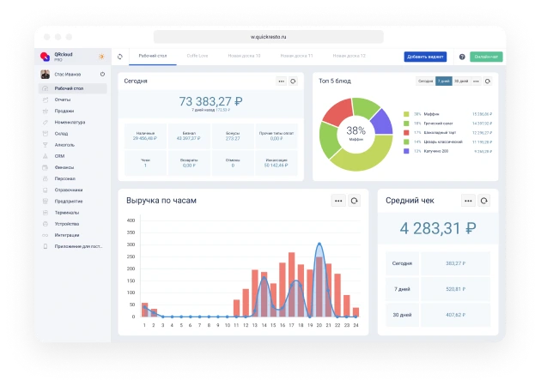Open Отчеты in the sidebar
The width and height of the screenshot is (541, 386).
point(63,100)
